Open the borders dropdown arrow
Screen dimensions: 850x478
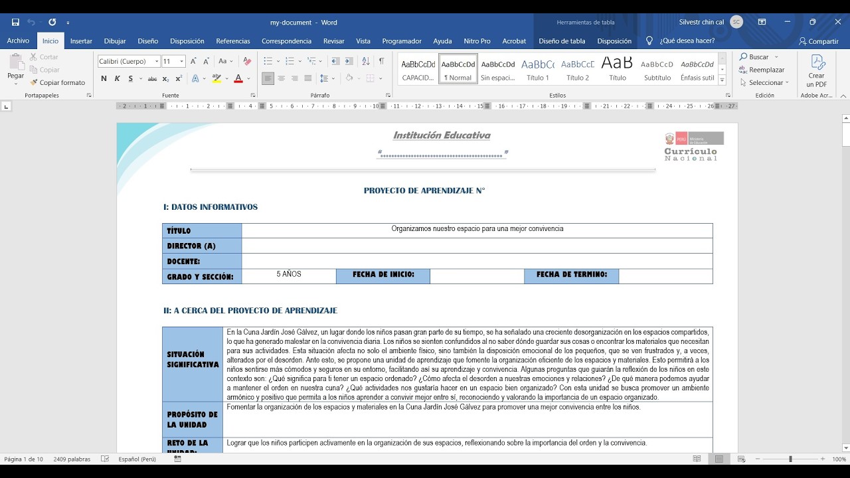tap(381, 78)
